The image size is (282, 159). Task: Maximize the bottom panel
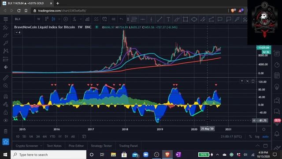(265, 146)
